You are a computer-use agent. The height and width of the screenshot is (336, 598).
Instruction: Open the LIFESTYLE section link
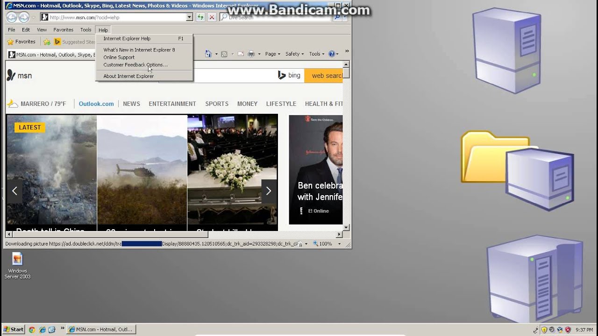[x=281, y=104]
